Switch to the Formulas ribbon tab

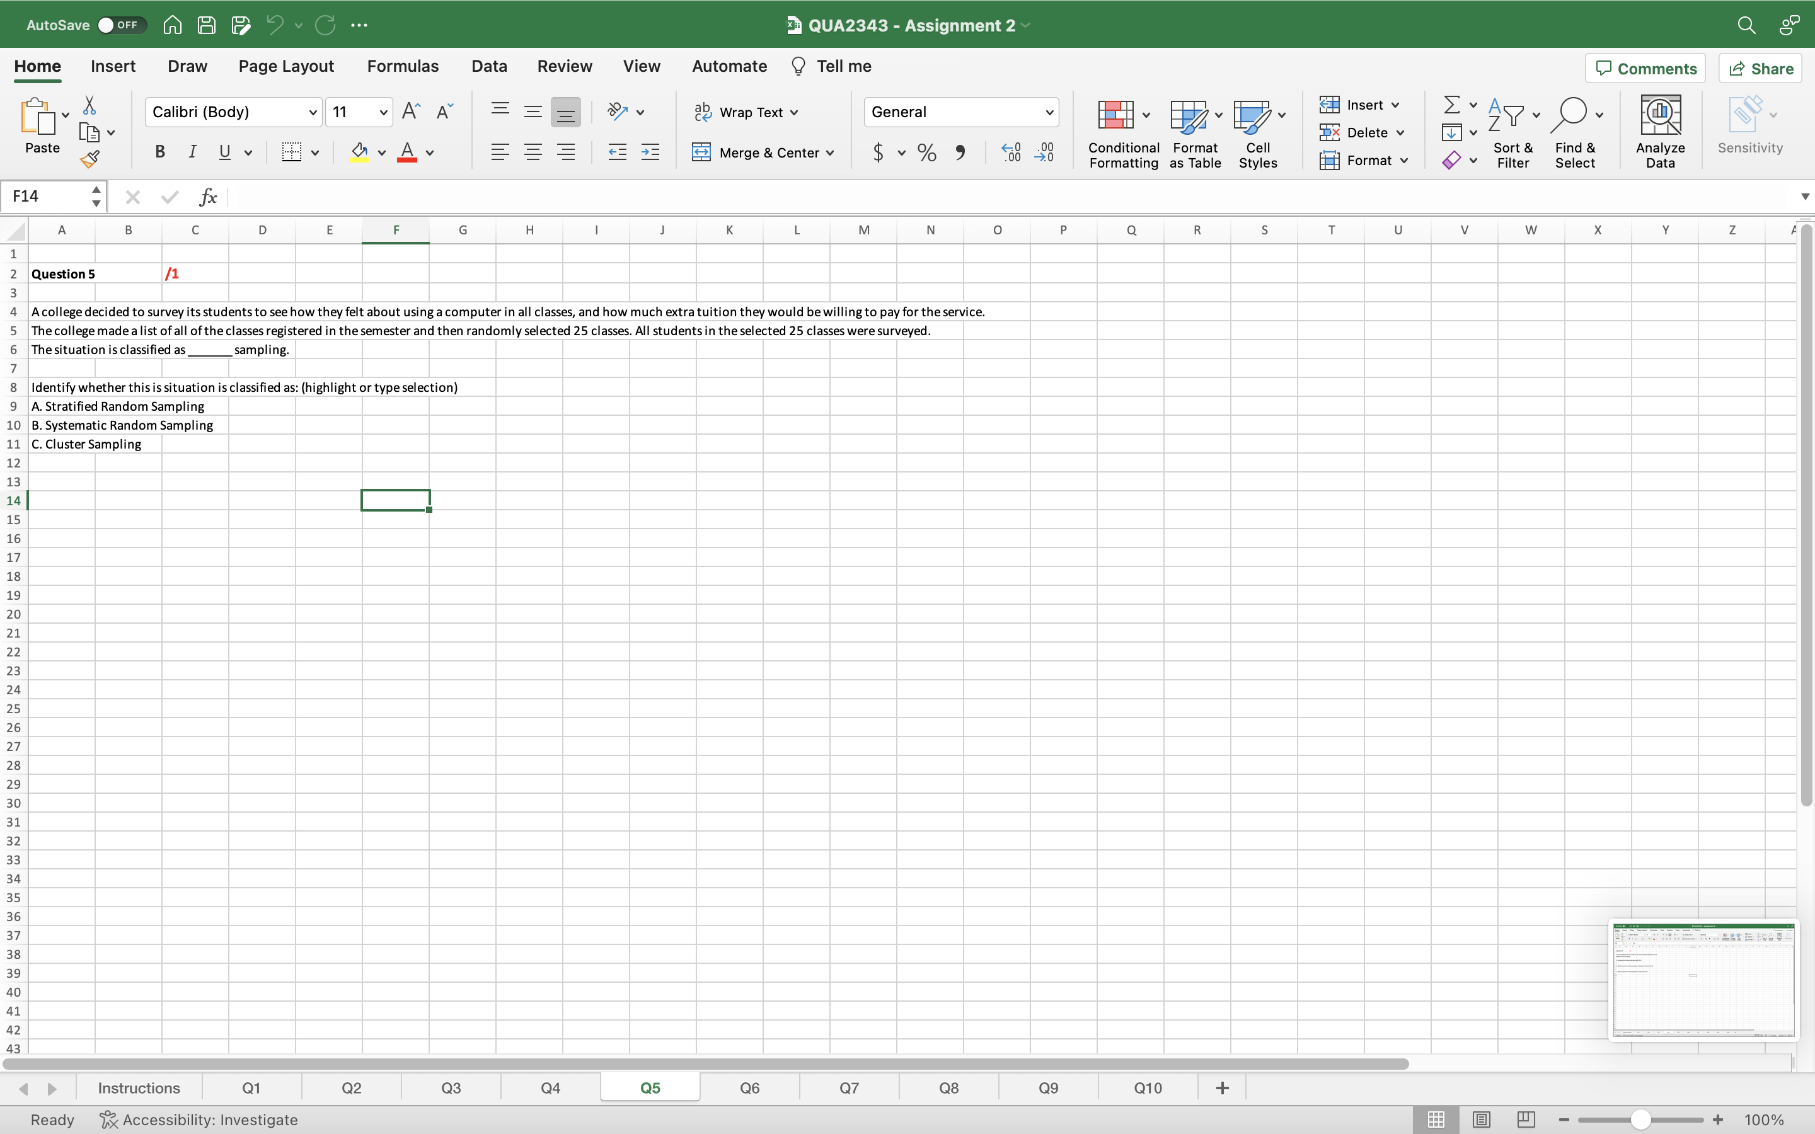(402, 66)
